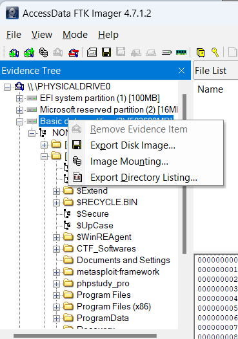Image resolution: width=238 pixels, height=339 pixels.
Task: Expand the $Extend folder
Action: tap(56, 191)
